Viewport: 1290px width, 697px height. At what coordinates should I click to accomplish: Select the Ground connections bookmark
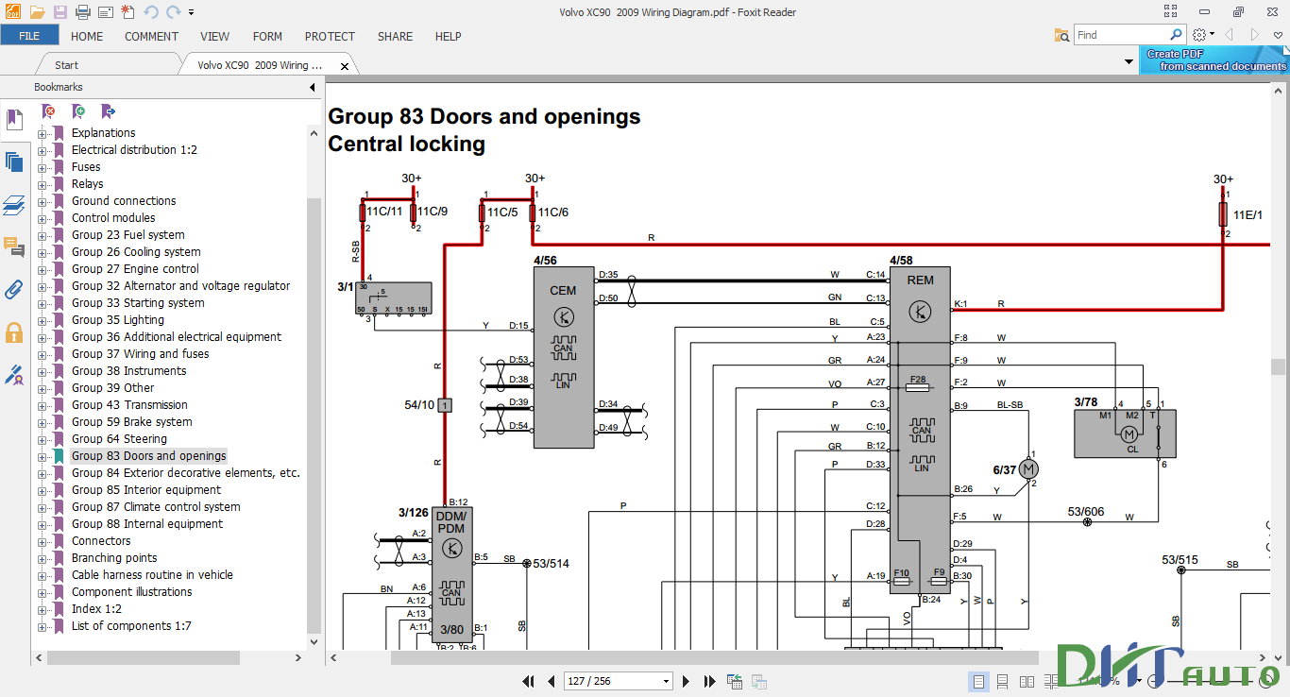click(124, 201)
